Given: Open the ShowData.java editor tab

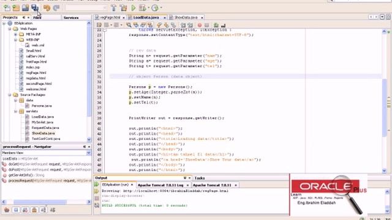Looking at the screenshot, I should pyautogui.click(x=186, y=18).
